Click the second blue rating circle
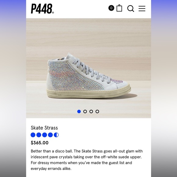Screen dimensions: 177x177 point(39,135)
